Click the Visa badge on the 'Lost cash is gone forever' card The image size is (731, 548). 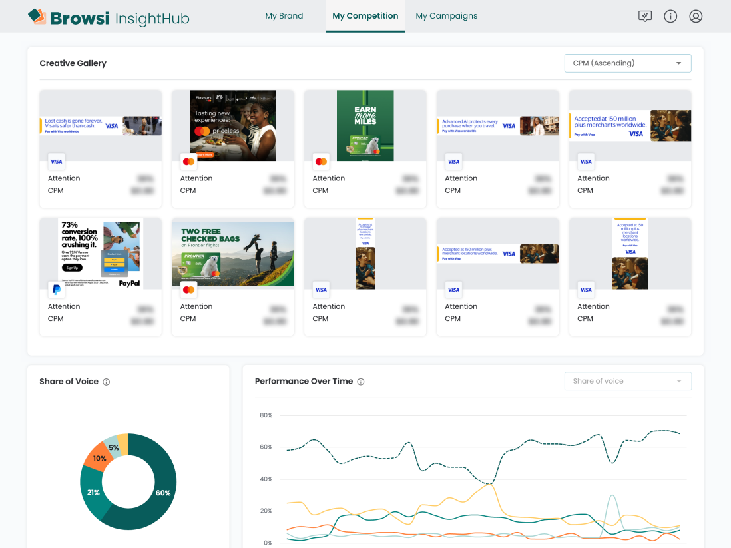tap(57, 162)
